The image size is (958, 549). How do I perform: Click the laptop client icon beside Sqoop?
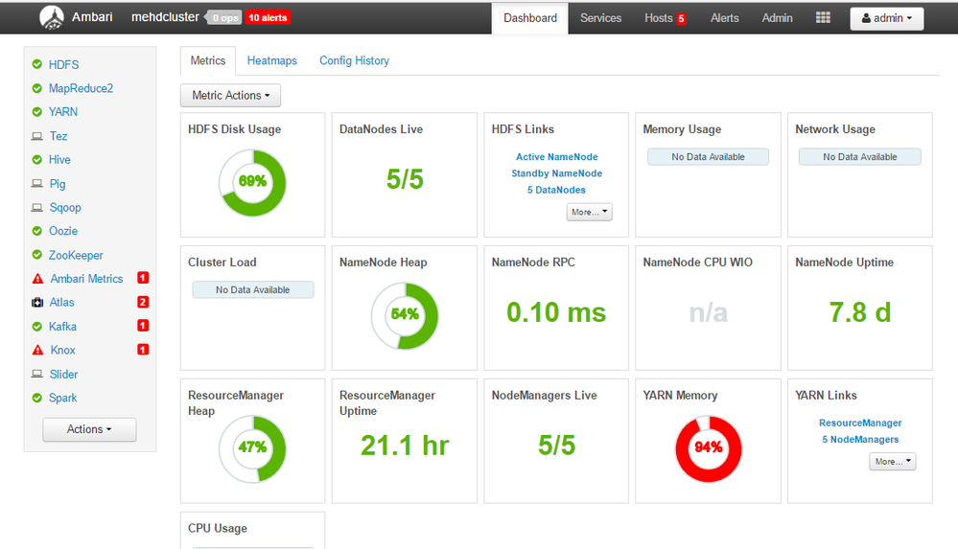pyautogui.click(x=37, y=207)
